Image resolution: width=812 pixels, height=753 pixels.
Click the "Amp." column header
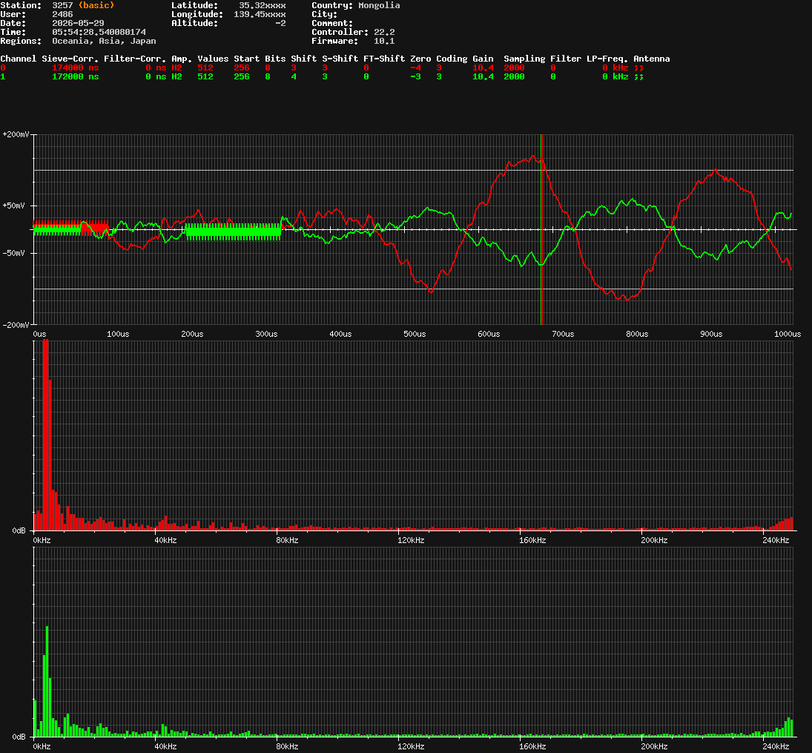tap(182, 59)
